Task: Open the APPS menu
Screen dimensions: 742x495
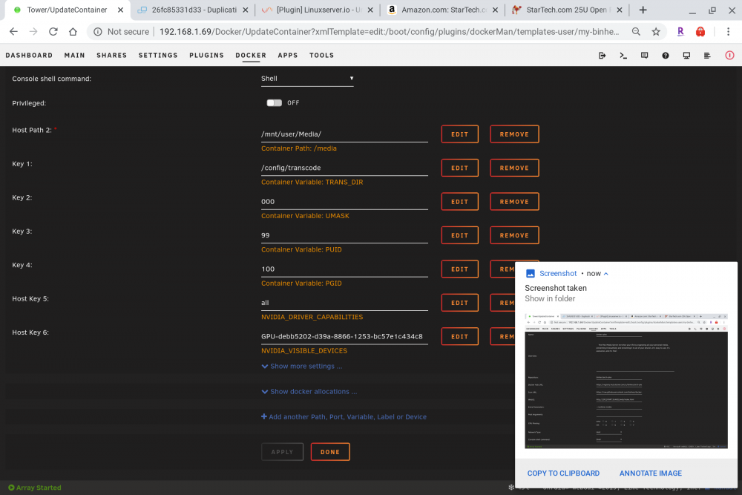Action: pos(288,56)
